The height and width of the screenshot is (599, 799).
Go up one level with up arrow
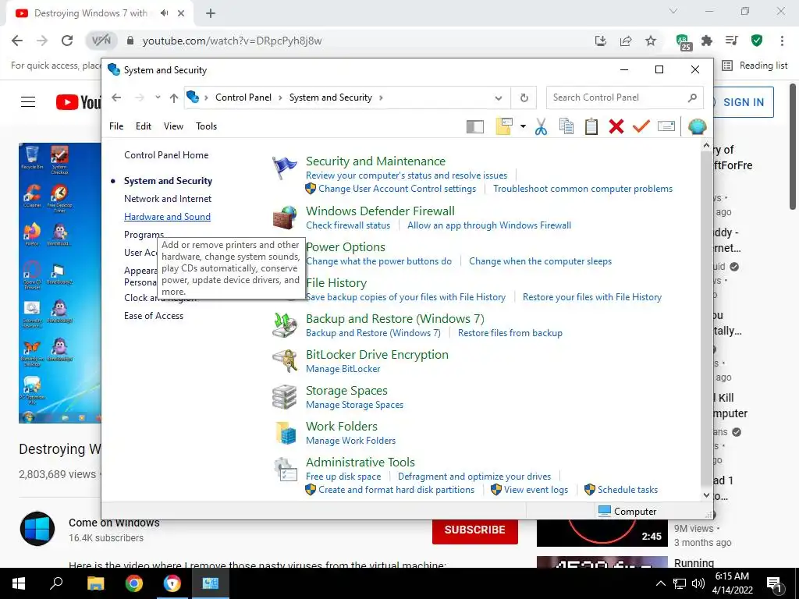click(x=174, y=97)
